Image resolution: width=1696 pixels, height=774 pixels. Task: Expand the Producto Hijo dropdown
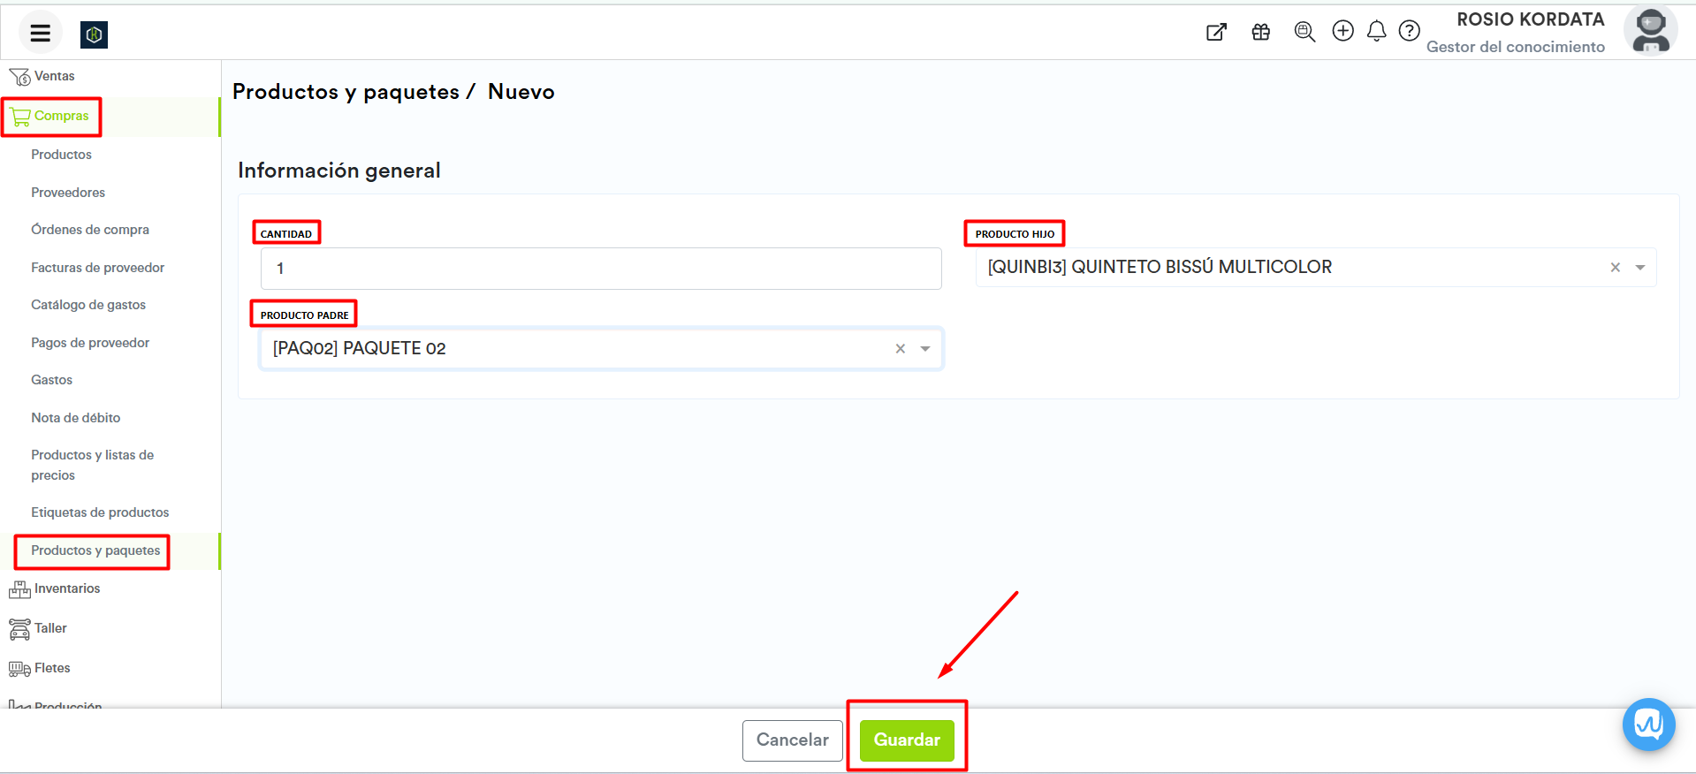click(x=1640, y=268)
